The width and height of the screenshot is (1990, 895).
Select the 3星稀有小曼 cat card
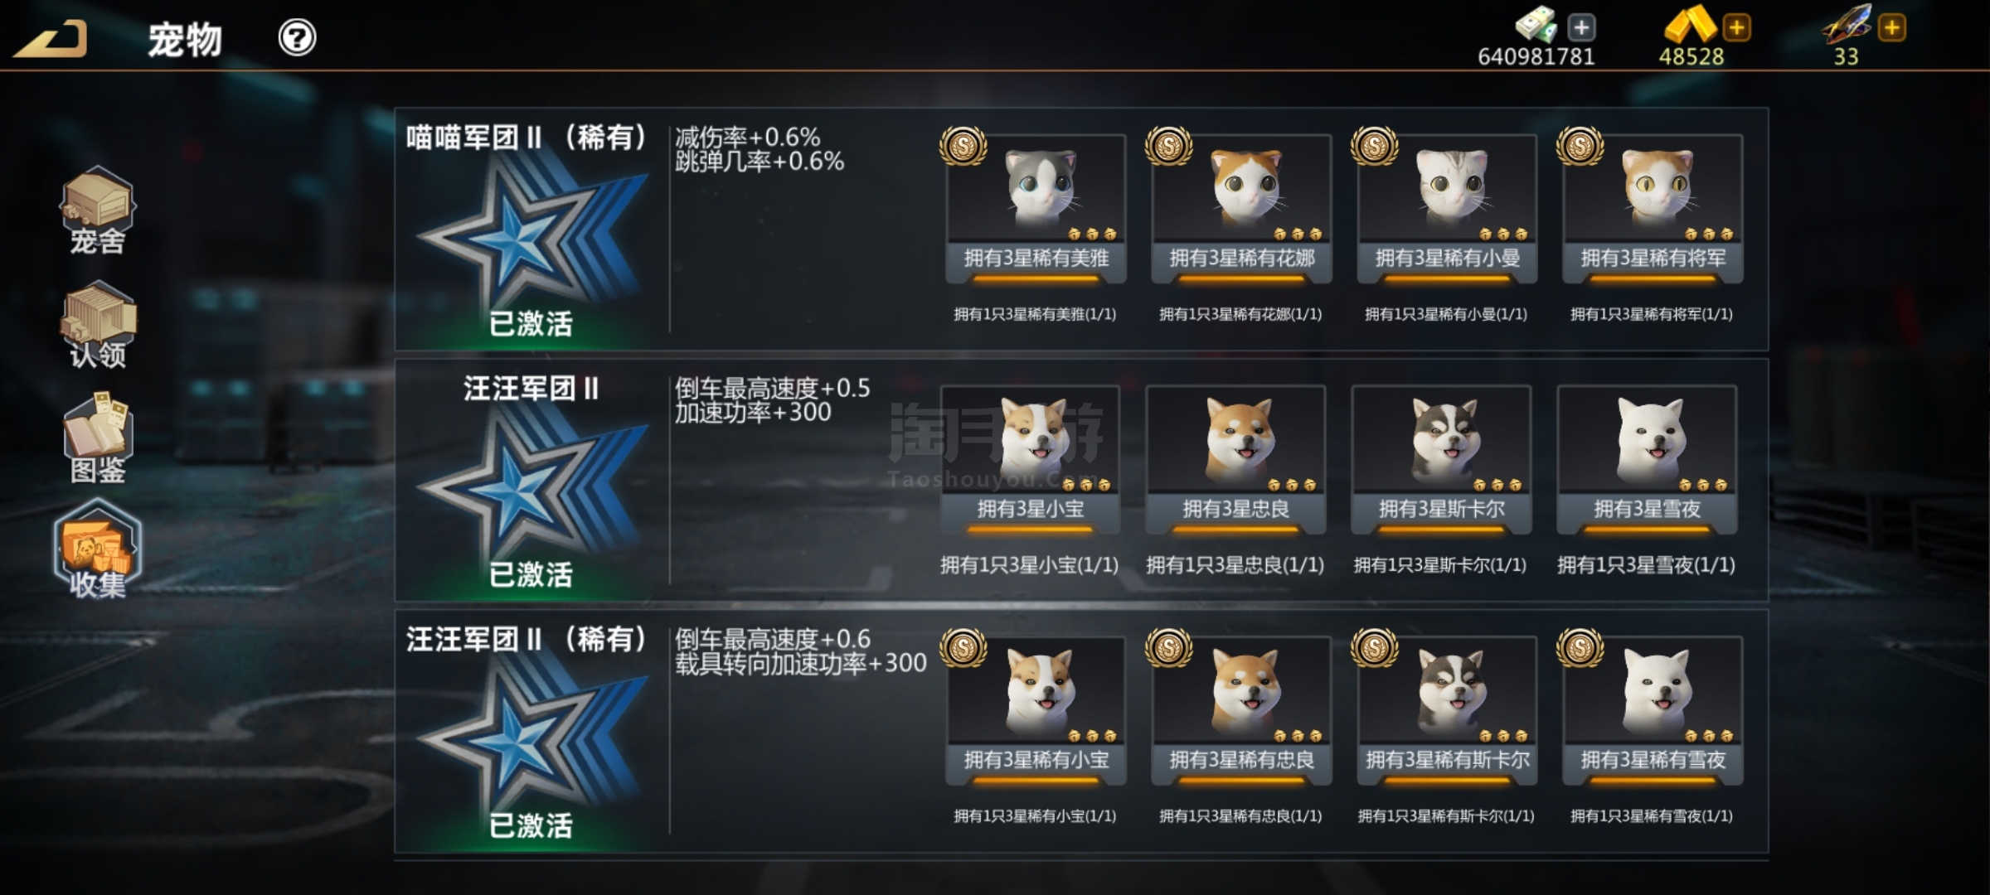pos(1447,210)
